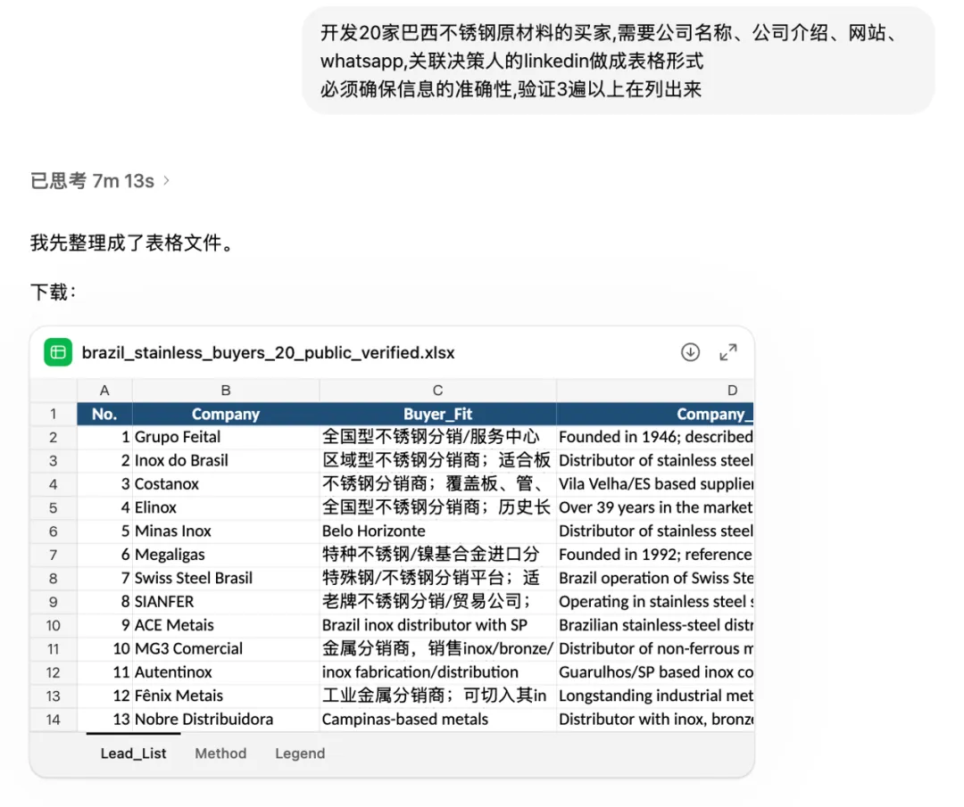Viewport: 964px width, 807px height.
Task: Select column header B
Action: 225,390
